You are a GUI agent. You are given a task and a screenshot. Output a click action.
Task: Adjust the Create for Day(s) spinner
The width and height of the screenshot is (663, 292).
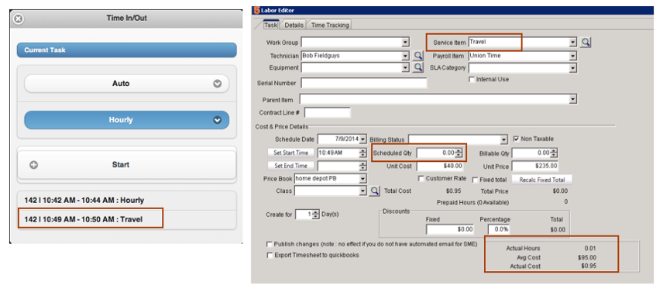(x=315, y=215)
